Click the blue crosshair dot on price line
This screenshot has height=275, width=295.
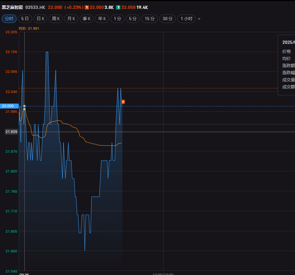[x=24, y=106]
